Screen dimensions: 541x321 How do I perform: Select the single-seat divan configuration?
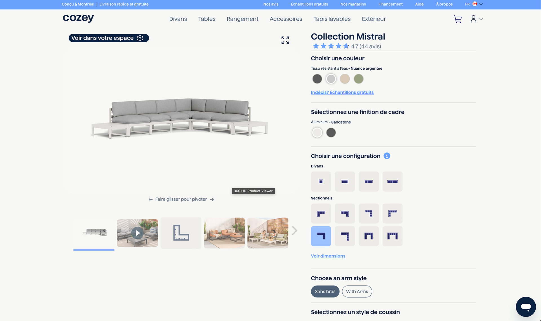point(321,181)
